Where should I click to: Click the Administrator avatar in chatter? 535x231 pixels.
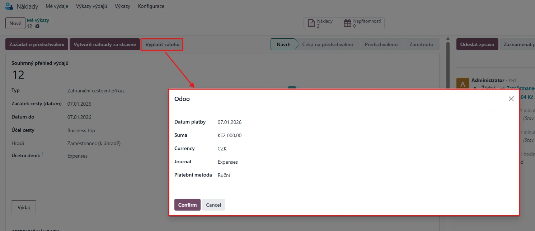point(463,83)
